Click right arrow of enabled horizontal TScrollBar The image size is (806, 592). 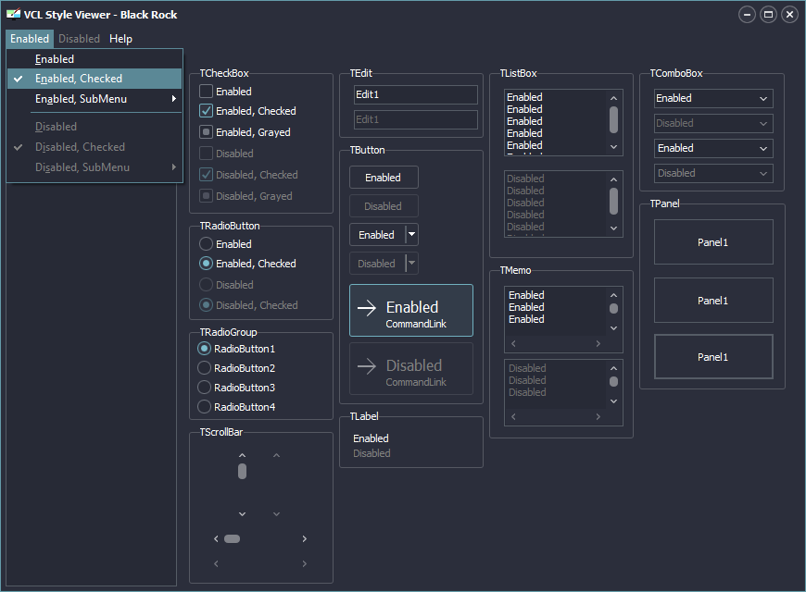[x=304, y=538]
